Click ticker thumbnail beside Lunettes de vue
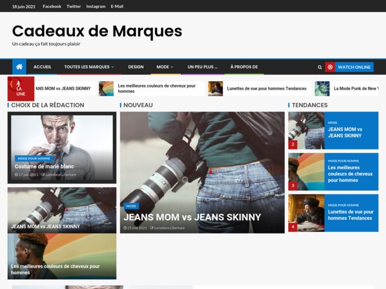 pos(215,89)
